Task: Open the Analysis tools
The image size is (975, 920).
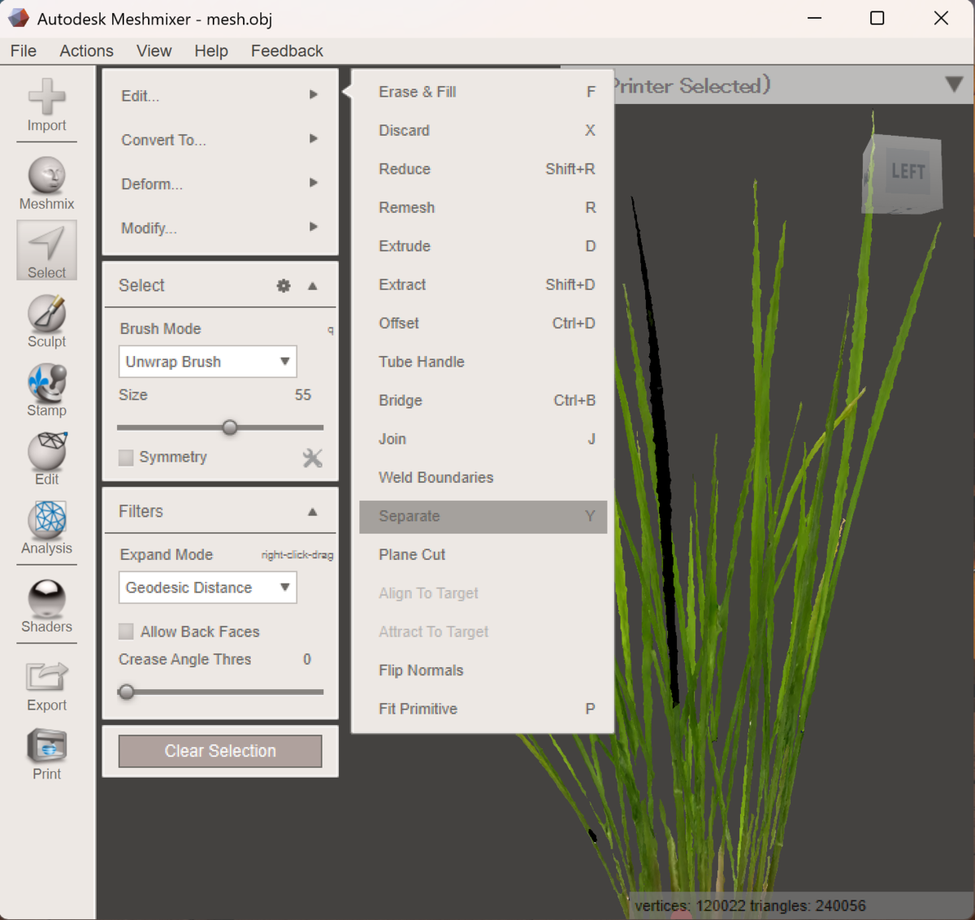Action: pos(46,527)
